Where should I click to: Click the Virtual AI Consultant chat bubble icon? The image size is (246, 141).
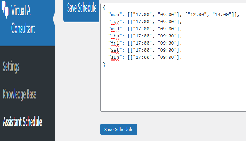[x=5, y=9]
